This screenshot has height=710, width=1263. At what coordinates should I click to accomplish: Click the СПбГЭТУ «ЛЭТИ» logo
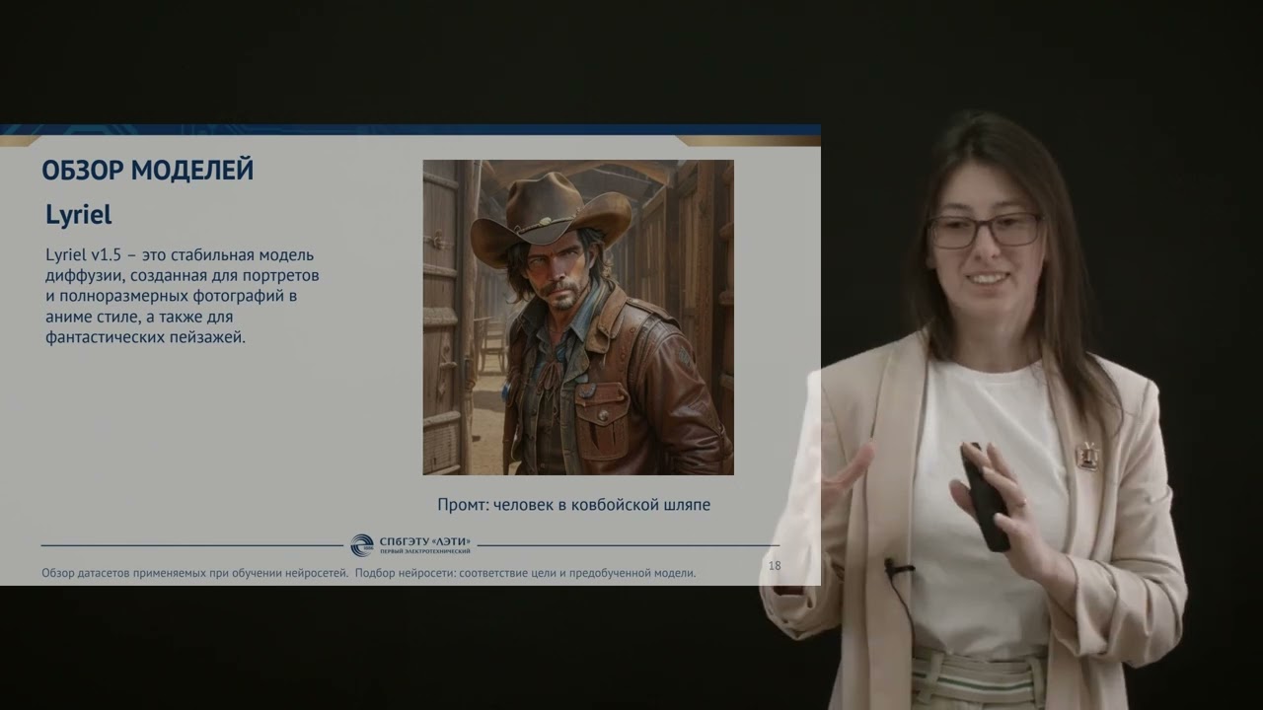point(411,544)
